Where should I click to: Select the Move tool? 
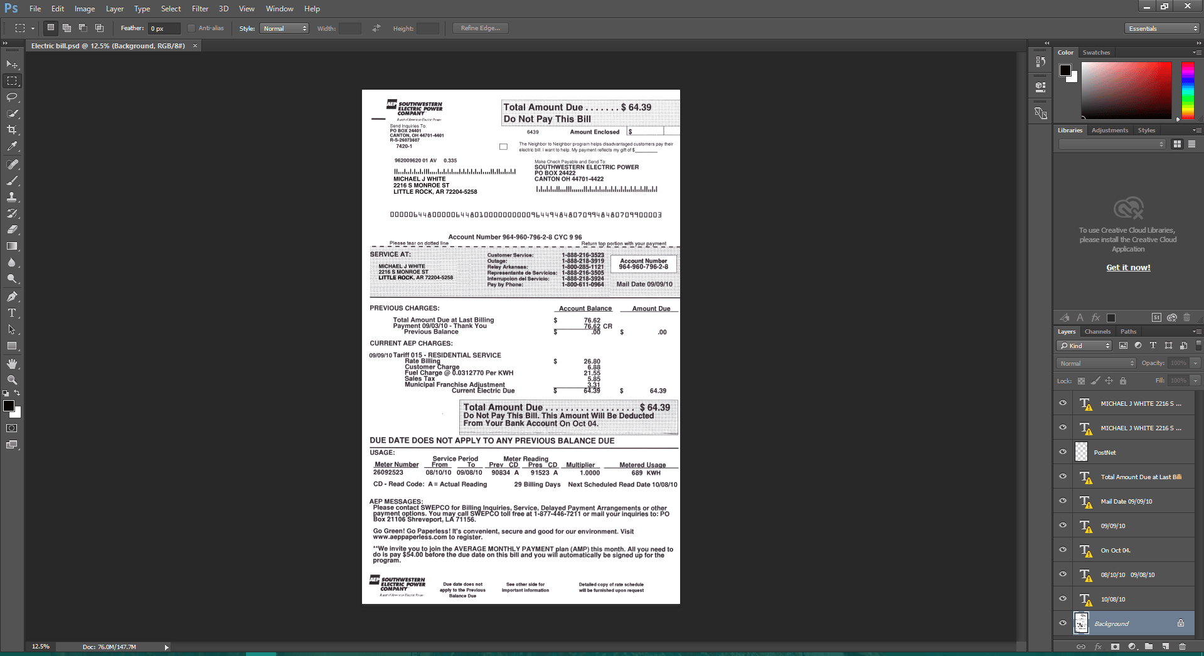tap(12, 65)
